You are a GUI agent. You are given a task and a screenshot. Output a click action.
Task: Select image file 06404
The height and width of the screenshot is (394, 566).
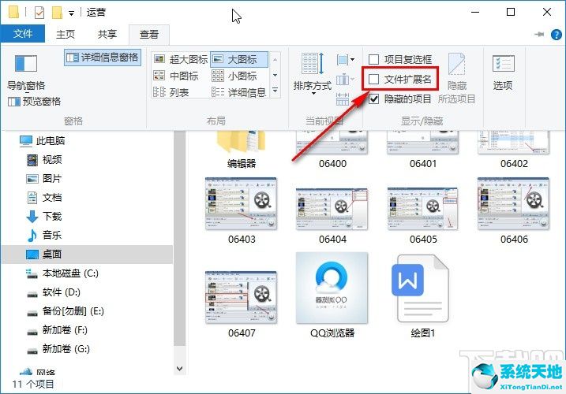click(332, 216)
